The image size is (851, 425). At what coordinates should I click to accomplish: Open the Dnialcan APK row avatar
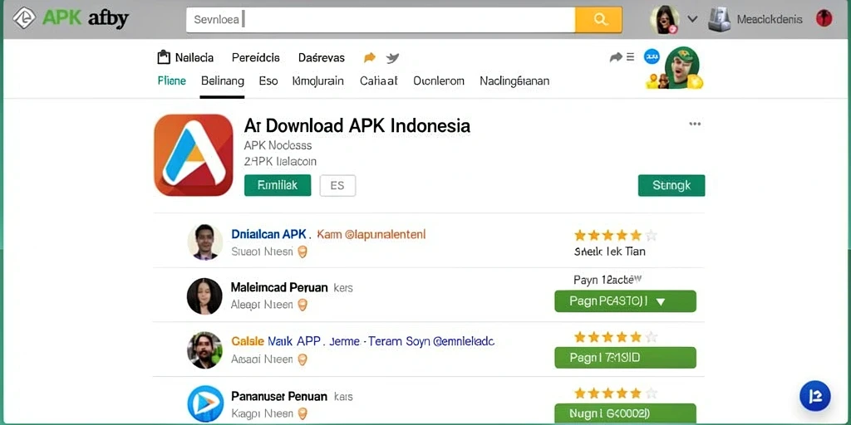click(x=205, y=242)
